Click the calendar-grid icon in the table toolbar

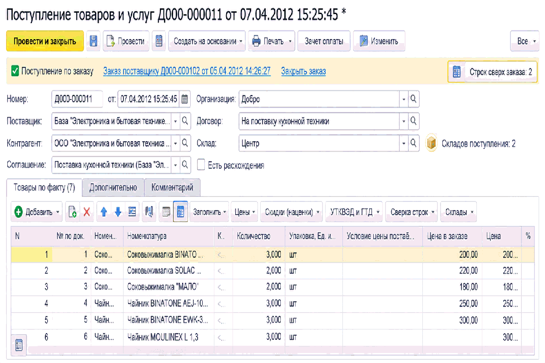tap(166, 212)
